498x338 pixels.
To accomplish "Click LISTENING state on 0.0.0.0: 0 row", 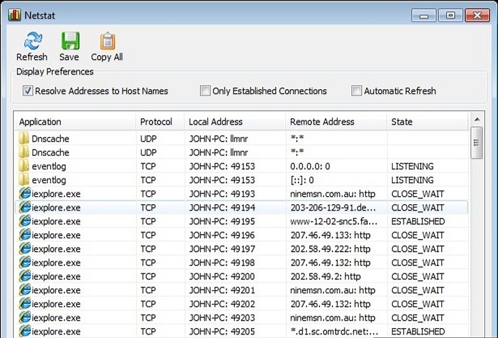I will pos(412,166).
